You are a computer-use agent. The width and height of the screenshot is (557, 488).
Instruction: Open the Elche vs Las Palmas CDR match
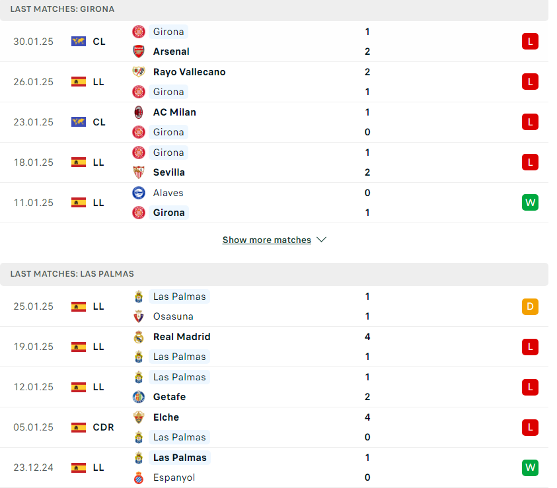(274, 427)
